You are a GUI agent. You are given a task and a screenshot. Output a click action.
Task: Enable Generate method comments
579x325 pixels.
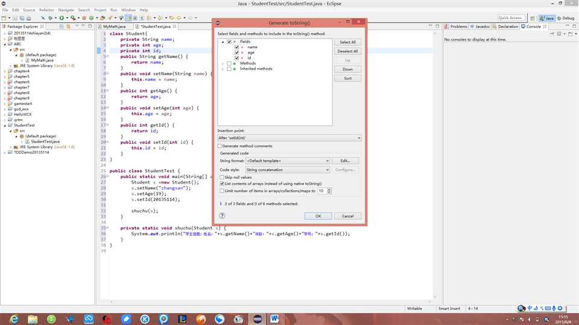tap(220, 146)
